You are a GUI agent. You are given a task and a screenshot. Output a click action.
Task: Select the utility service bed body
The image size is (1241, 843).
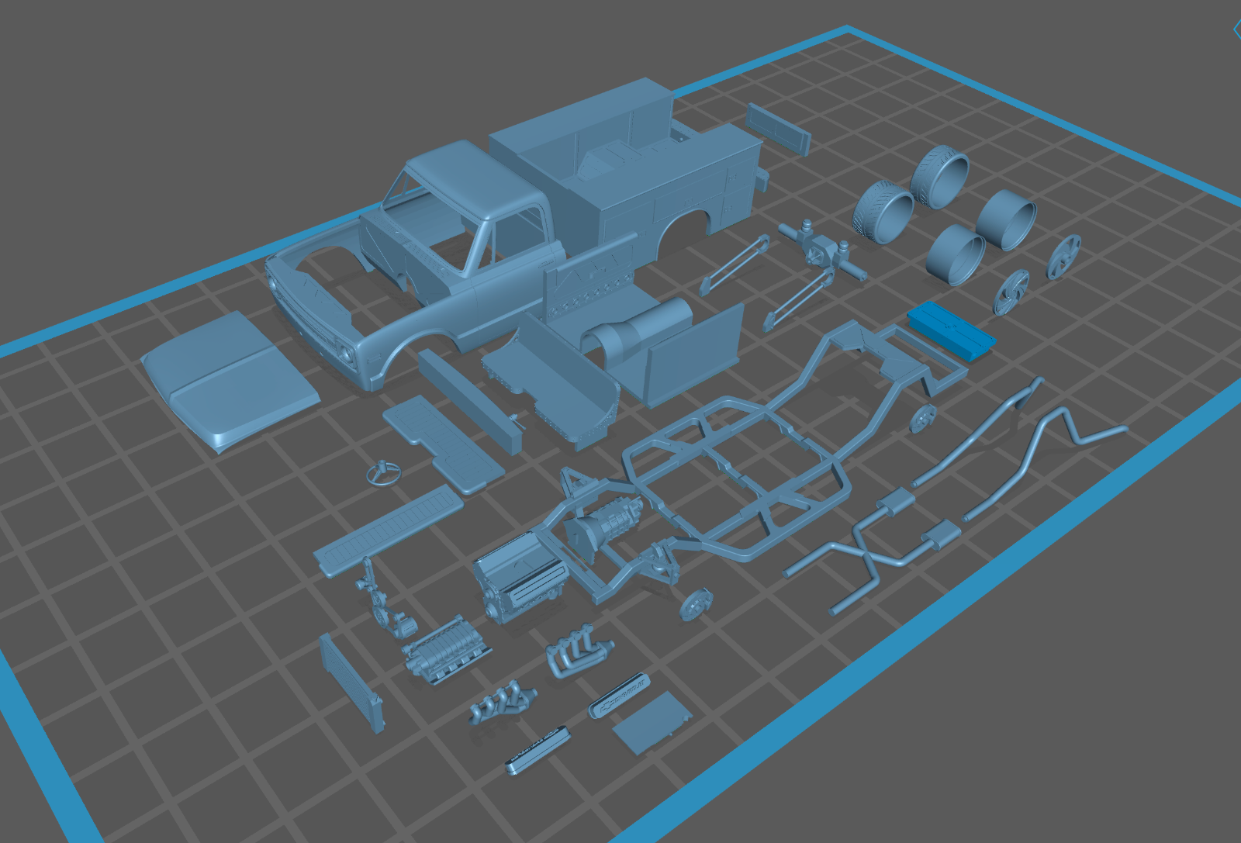pos(628,167)
